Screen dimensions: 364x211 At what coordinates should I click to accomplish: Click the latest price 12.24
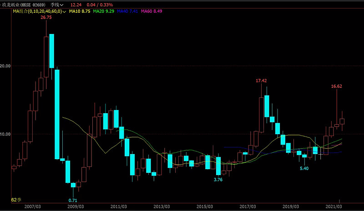[76, 5]
